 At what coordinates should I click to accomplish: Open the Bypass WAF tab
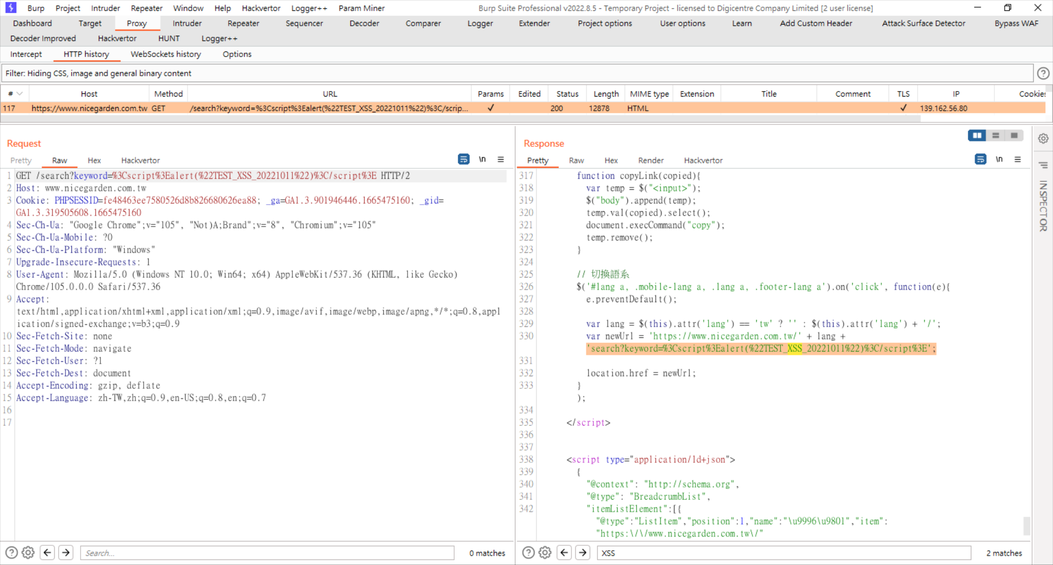(1016, 24)
